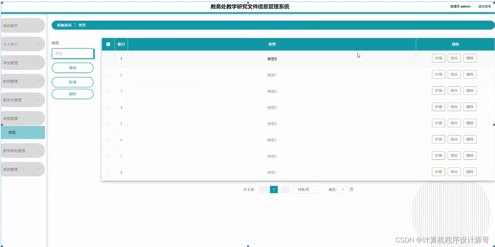The width and height of the screenshot is (495, 247).
Task: Click the 共 8 条 total count text
Action: pyautogui.click(x=249, y=190)
